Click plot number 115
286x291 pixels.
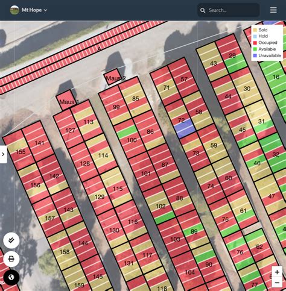pyautogui.click(x=118, y=189)
